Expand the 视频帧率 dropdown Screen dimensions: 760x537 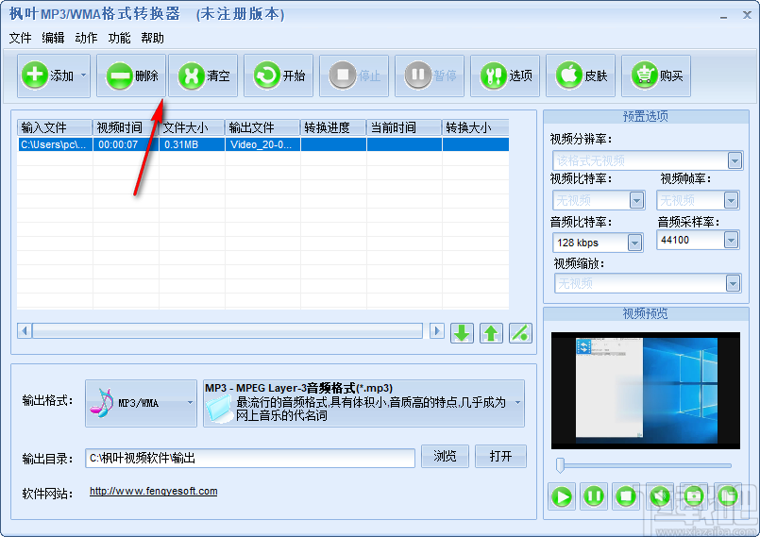731,200
